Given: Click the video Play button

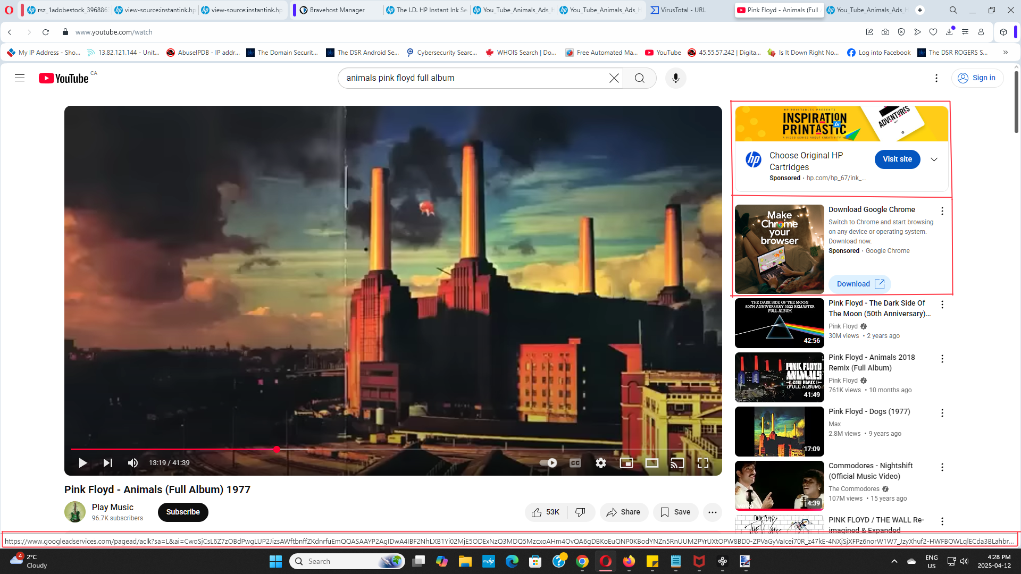Looking at the screenshot, I should (82, 463).
